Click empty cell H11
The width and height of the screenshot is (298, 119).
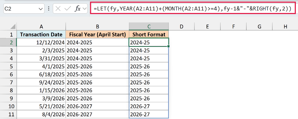click(285, 114)
